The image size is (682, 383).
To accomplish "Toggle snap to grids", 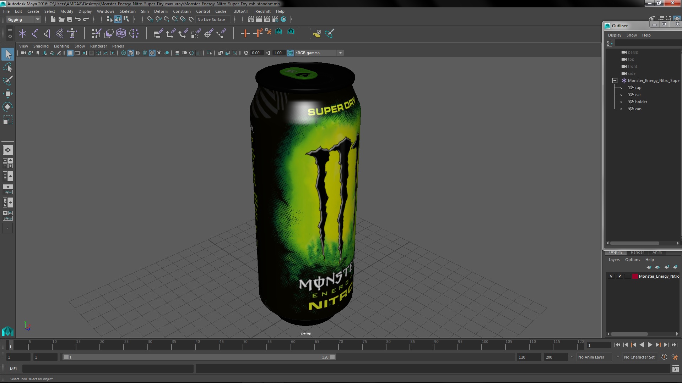I will (x=150, y=19).
